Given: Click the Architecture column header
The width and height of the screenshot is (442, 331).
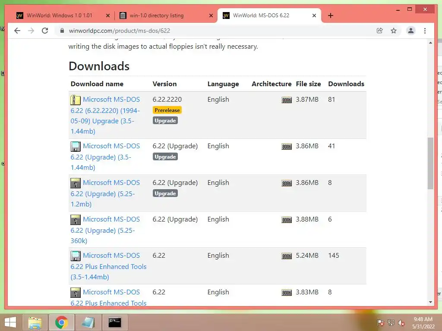Looking at the screenshot, I should coord(272,84).
